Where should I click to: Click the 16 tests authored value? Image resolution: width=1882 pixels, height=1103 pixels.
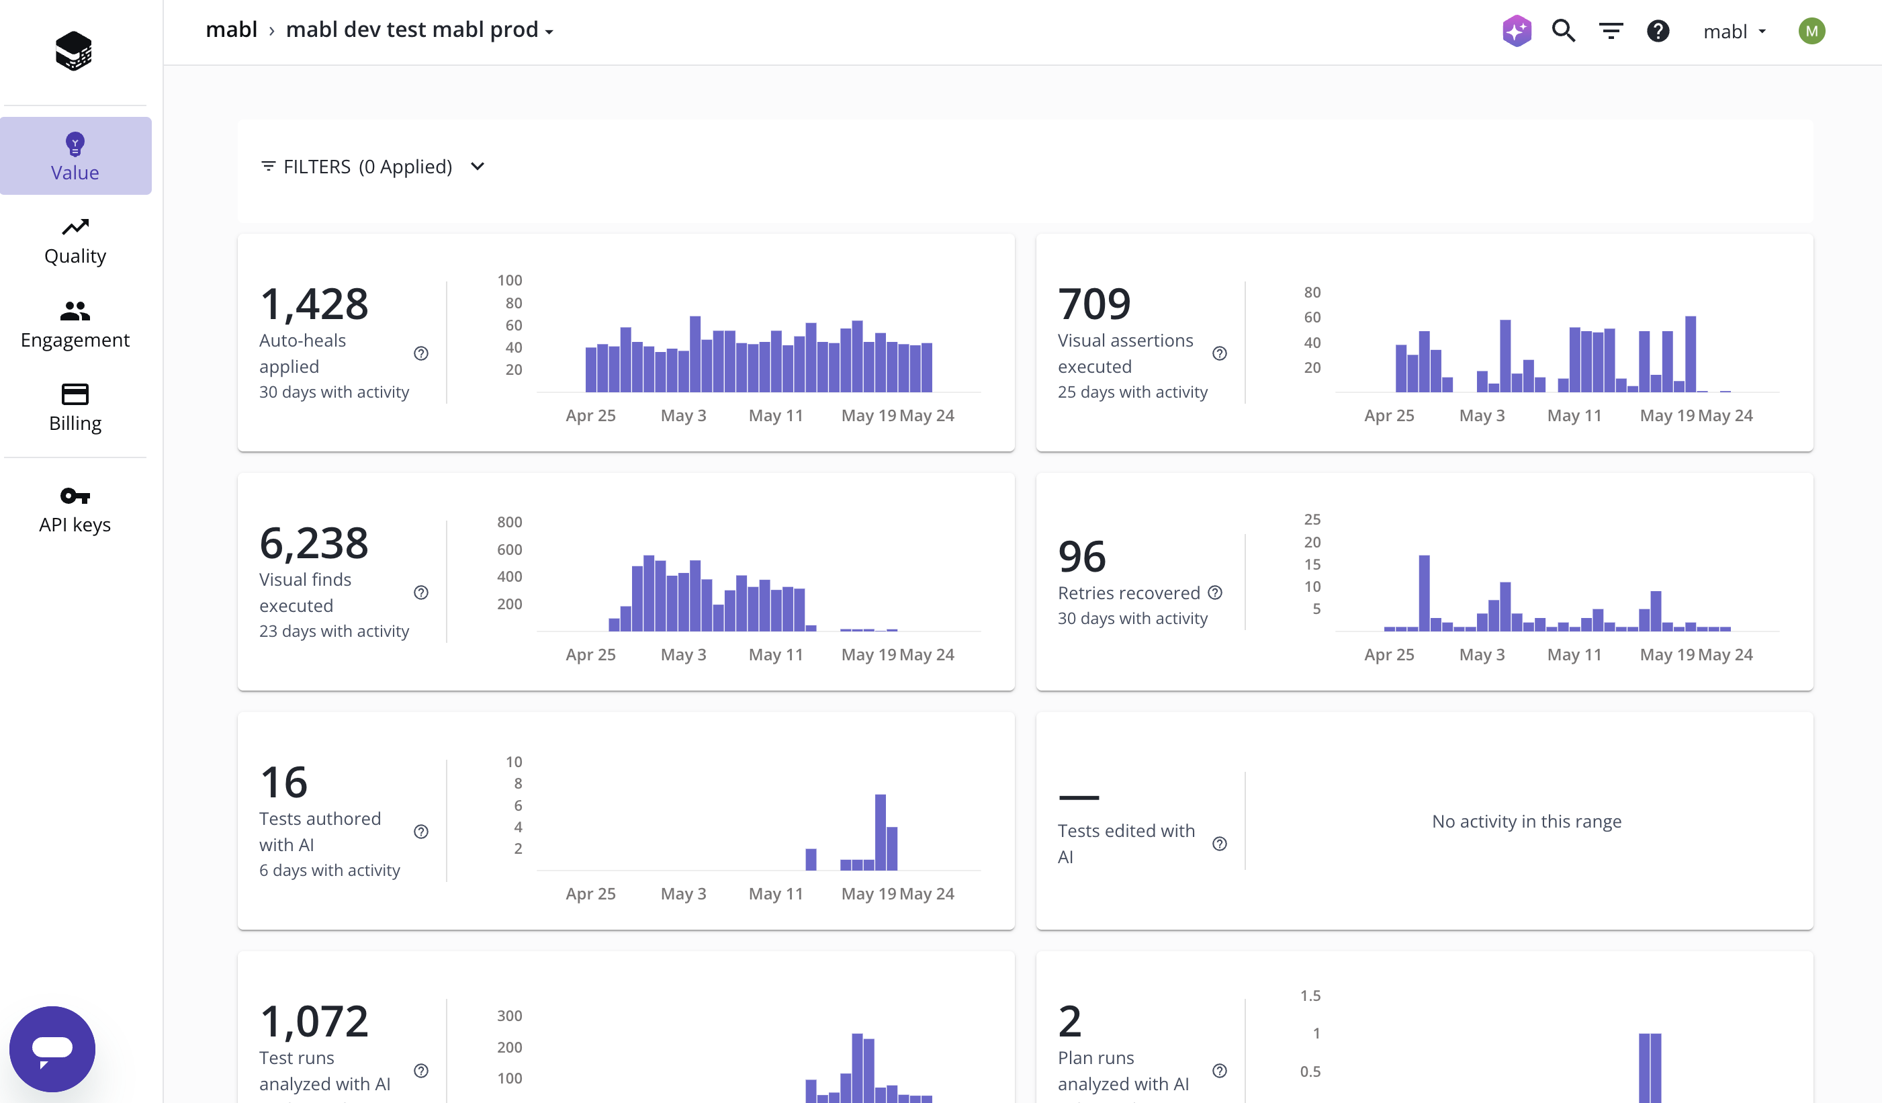(284, 782)
